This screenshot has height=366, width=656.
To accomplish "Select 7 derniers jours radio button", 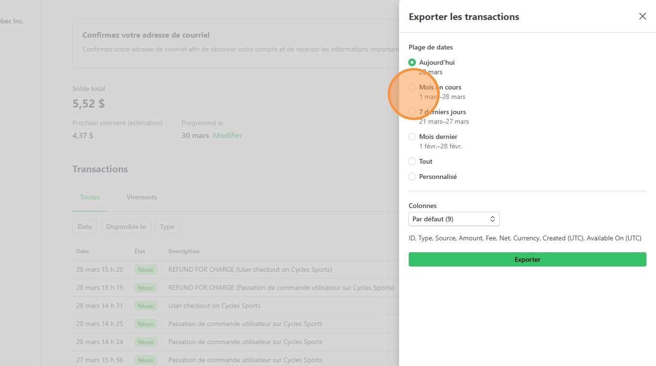I will pyautogui.click(x=413, y=112).
